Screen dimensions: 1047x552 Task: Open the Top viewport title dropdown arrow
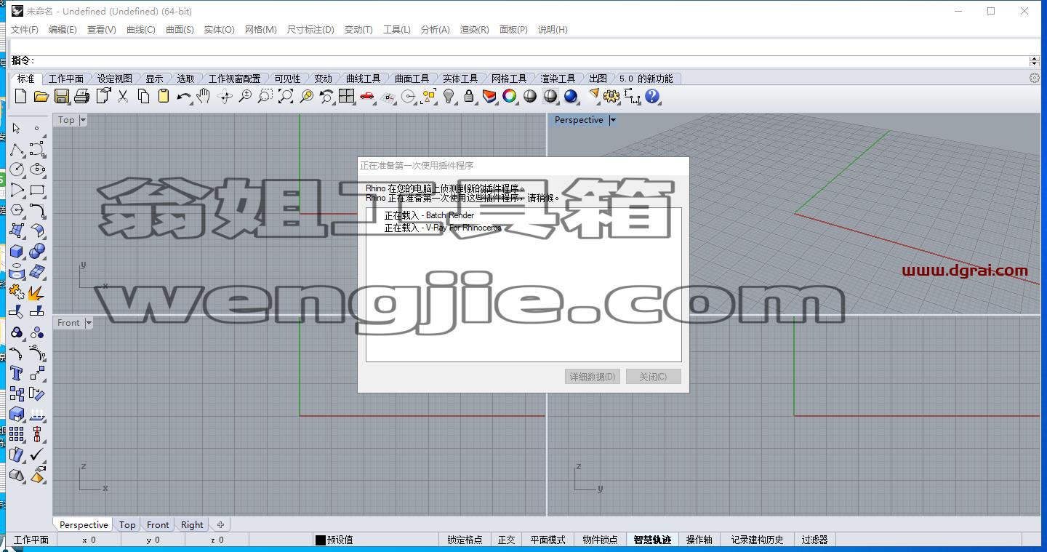click(x=83, y=120)
